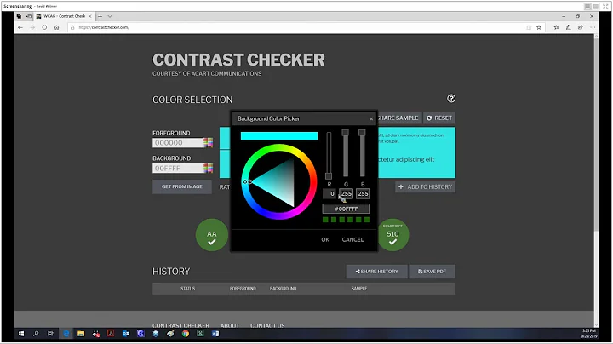
Task: Close the Background Color Picker dialog
Action: [x=371, y=119]
